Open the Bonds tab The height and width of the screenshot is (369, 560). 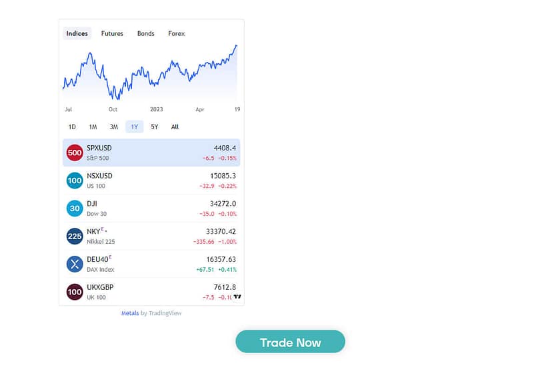pyautogui.click(x=145, y=33)
